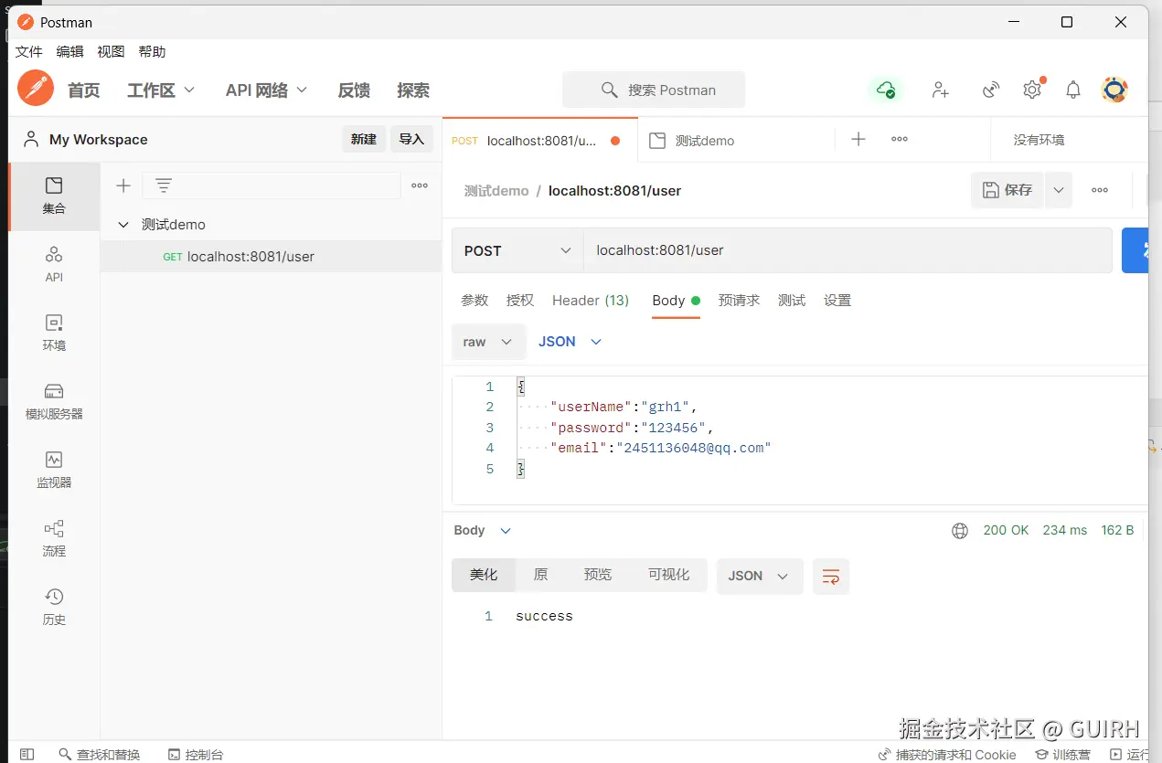
Task: Switch to the 预请求 tab
Action: tap(739, 301)
